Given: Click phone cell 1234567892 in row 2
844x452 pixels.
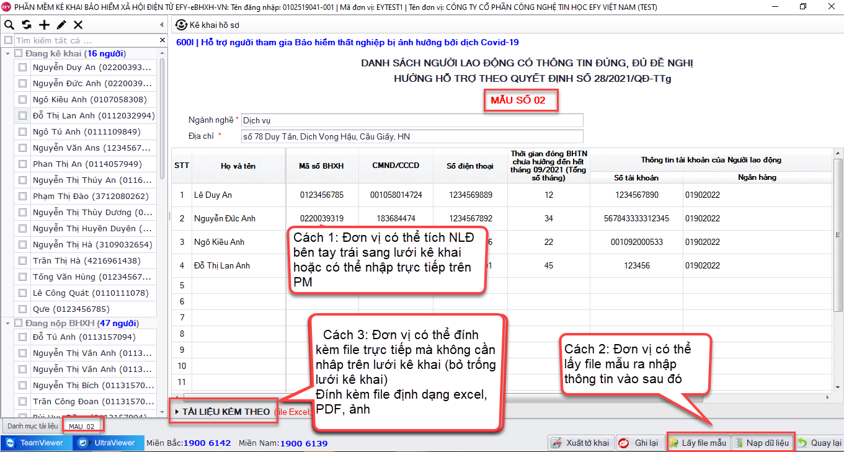Looking at the screenshot, I should [470, 219].
